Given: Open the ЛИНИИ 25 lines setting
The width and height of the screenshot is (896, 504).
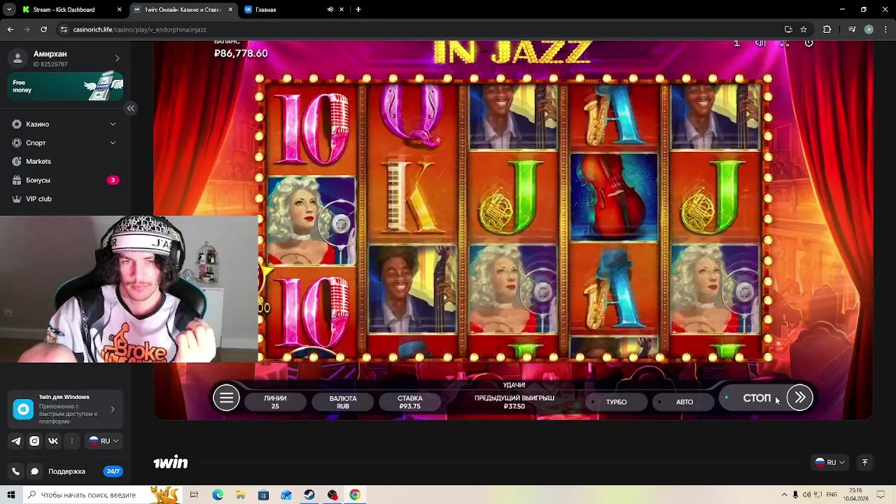Looking at the screenshot, I should pos(275,402).
